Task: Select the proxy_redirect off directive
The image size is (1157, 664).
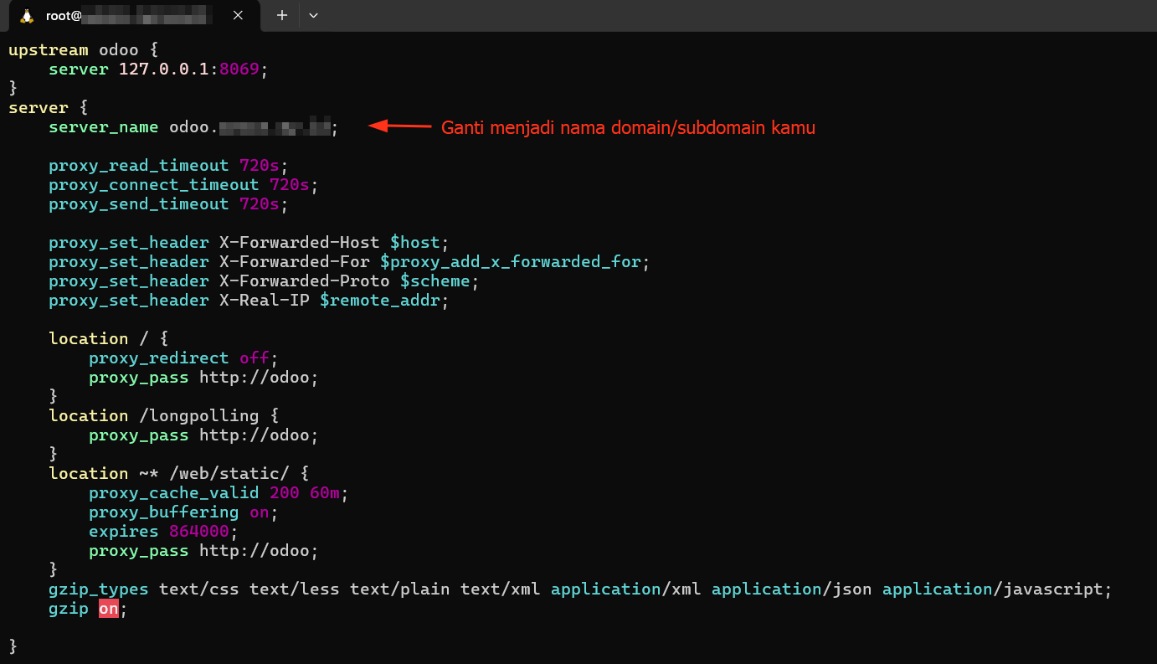Action: pyautogui.click(x=181, y=358)
